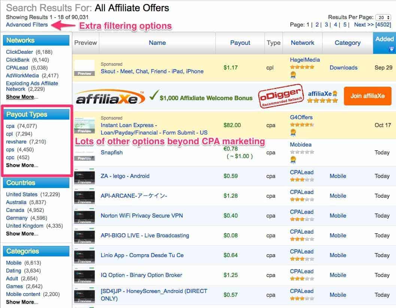396x308 pixels.
Task: Expand Show More under Networks
Action: click(22, 97)
